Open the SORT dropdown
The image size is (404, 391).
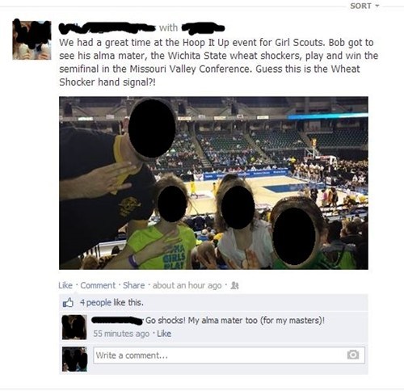(x=364, y=6)
